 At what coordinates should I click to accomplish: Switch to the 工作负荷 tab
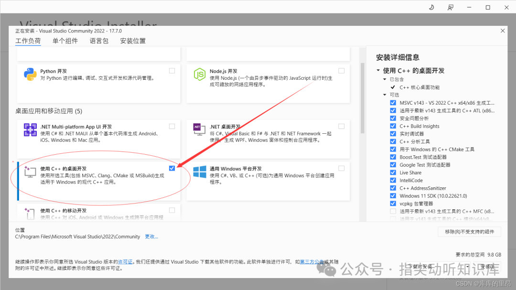(x=28, y=41)
